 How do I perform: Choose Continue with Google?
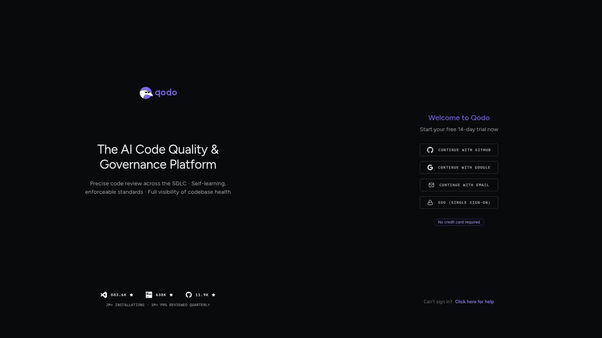click(x=459, y=168)
